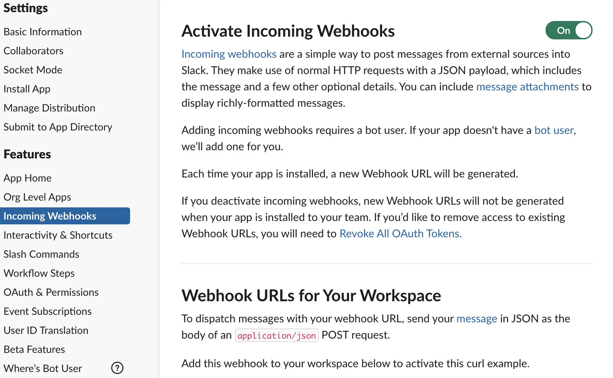
Task: Go to Collaborators page
Action: [x=33, y=51]
